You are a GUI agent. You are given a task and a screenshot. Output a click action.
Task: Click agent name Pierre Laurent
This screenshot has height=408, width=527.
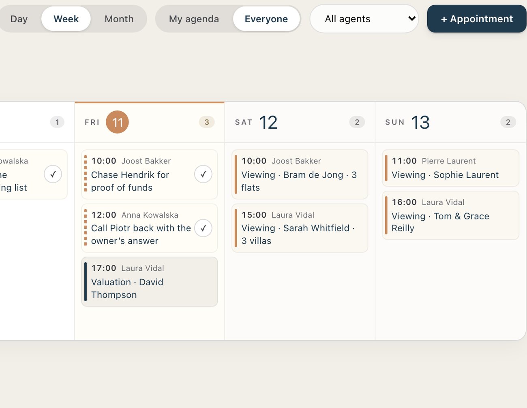pos(449,161)
